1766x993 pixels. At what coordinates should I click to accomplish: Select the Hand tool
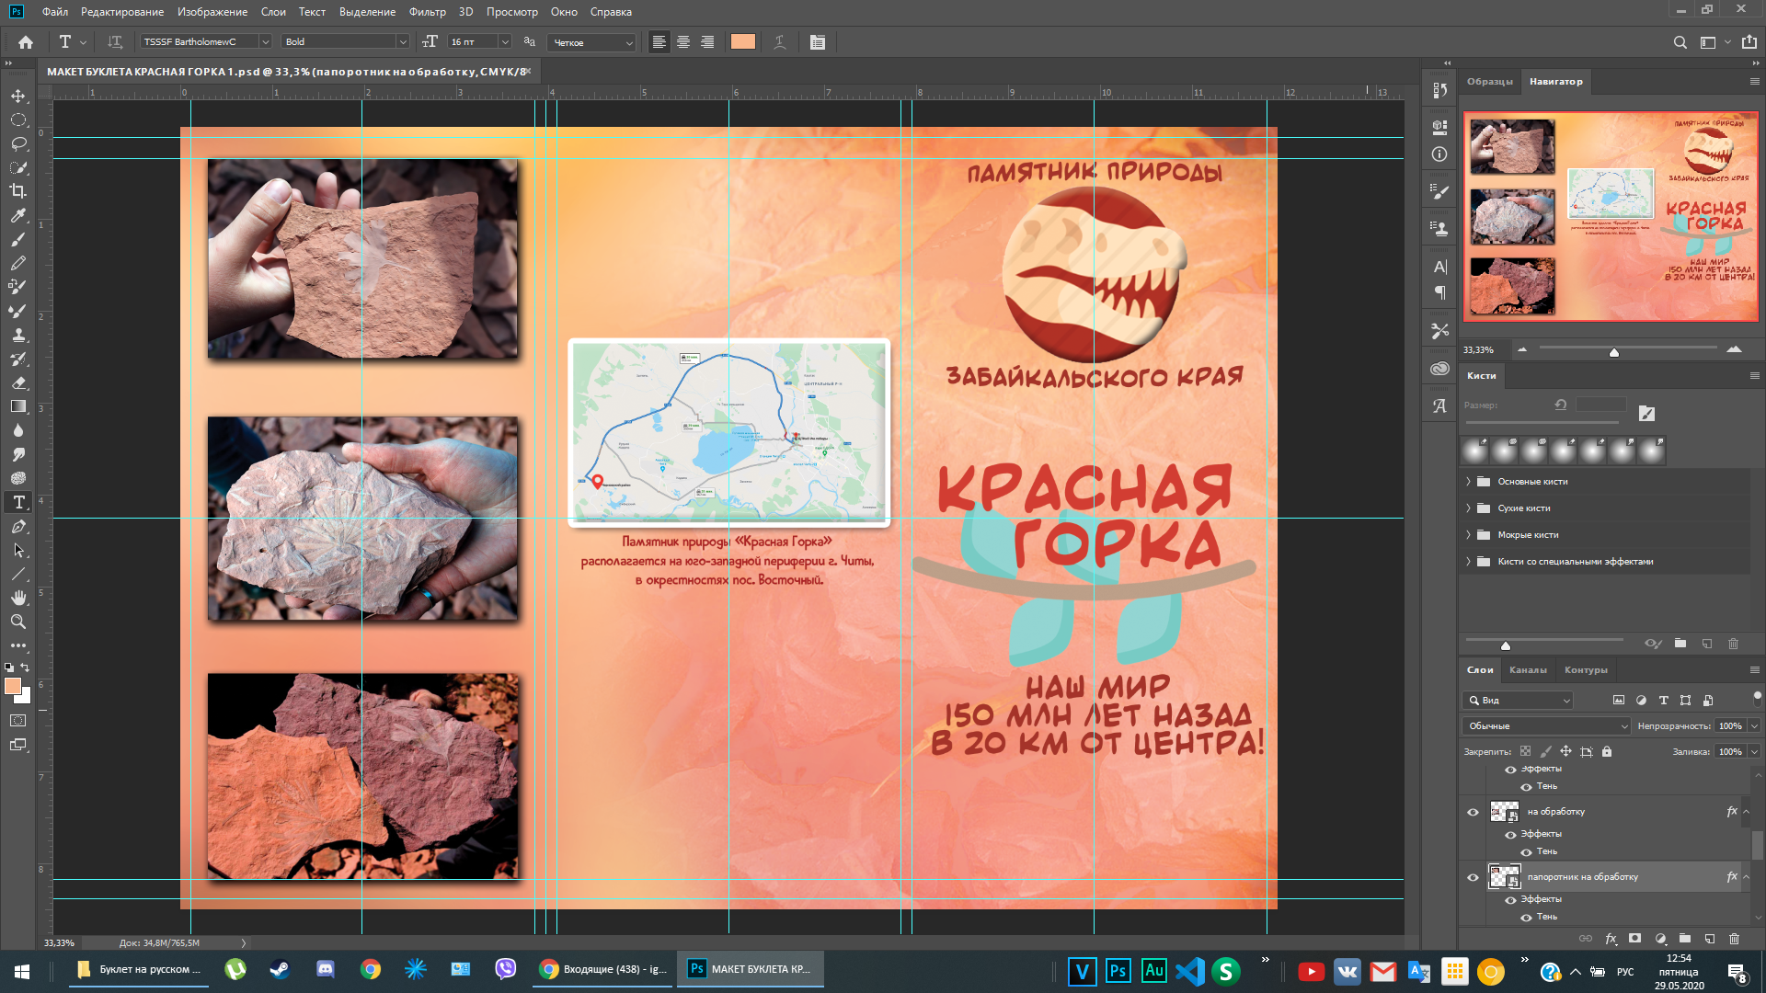tap(18, 598)
